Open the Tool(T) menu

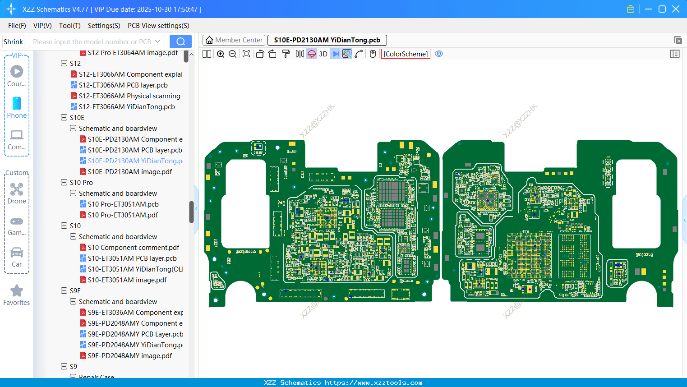click(x=69, y=26)
